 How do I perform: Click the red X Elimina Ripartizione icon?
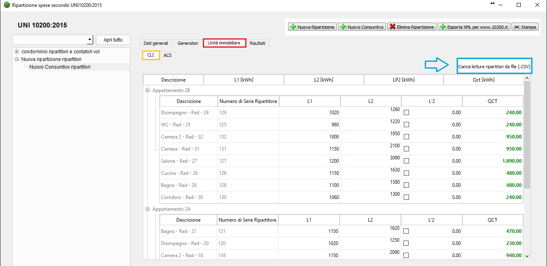(x=392, y=27)
